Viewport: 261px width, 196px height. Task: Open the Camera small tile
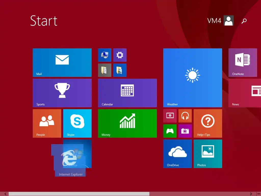point(185,131)
